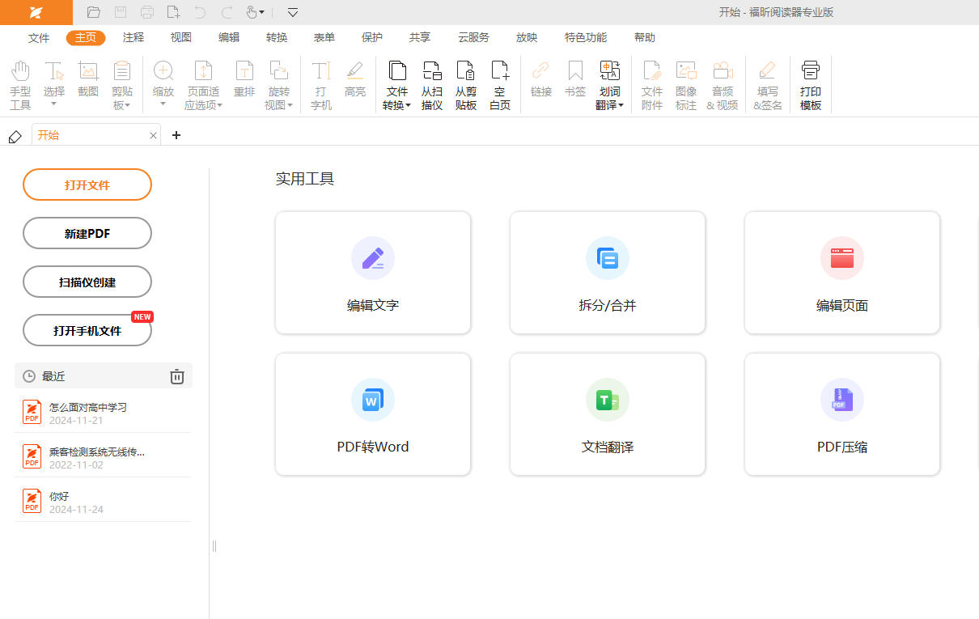Open the PDF to Word (PDF转Word) tool card

(x=373, y=413)
